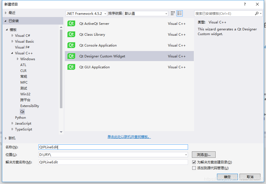The width and height of the screenshot is (266, 184).
Task: Click the Qt icon beside Qt Class Library
Action: [x=71, y=34]
